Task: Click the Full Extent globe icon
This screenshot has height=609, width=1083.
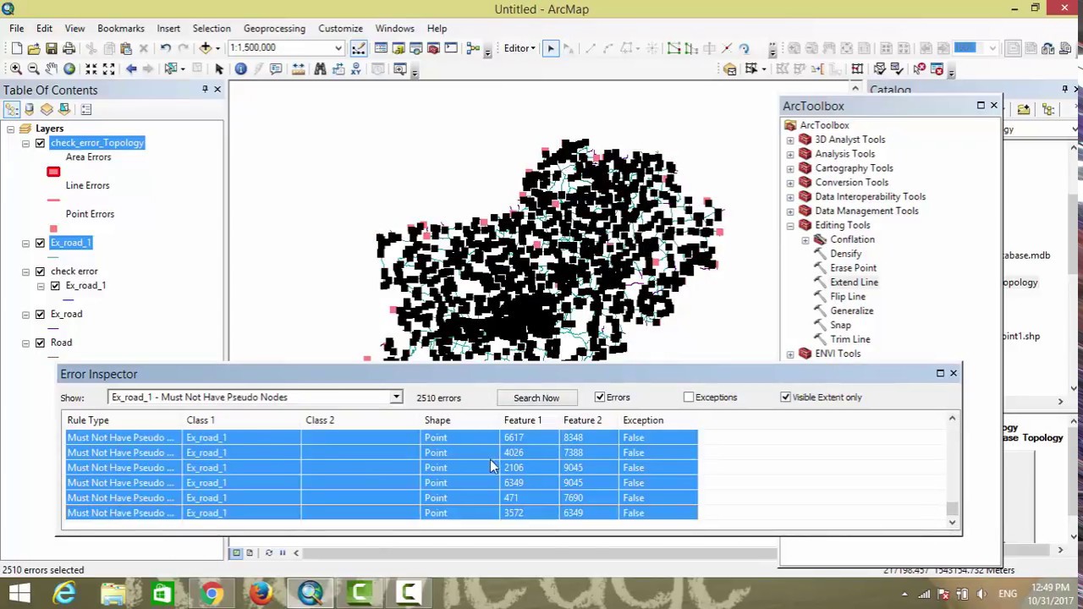Action: [69, 69]
